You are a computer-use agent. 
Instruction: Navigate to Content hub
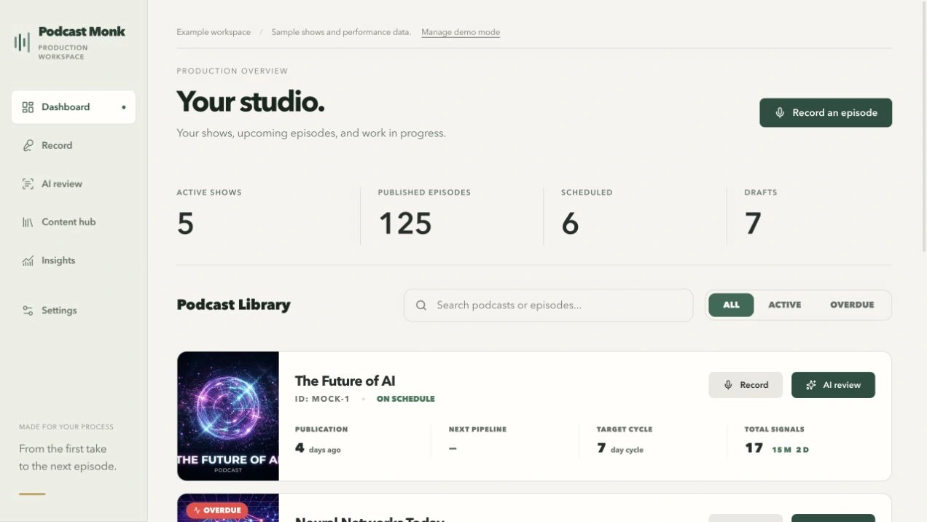coord(74,222)
